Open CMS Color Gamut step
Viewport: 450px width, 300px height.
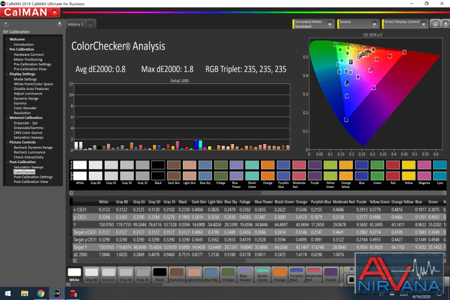click(x=28, y=133)
